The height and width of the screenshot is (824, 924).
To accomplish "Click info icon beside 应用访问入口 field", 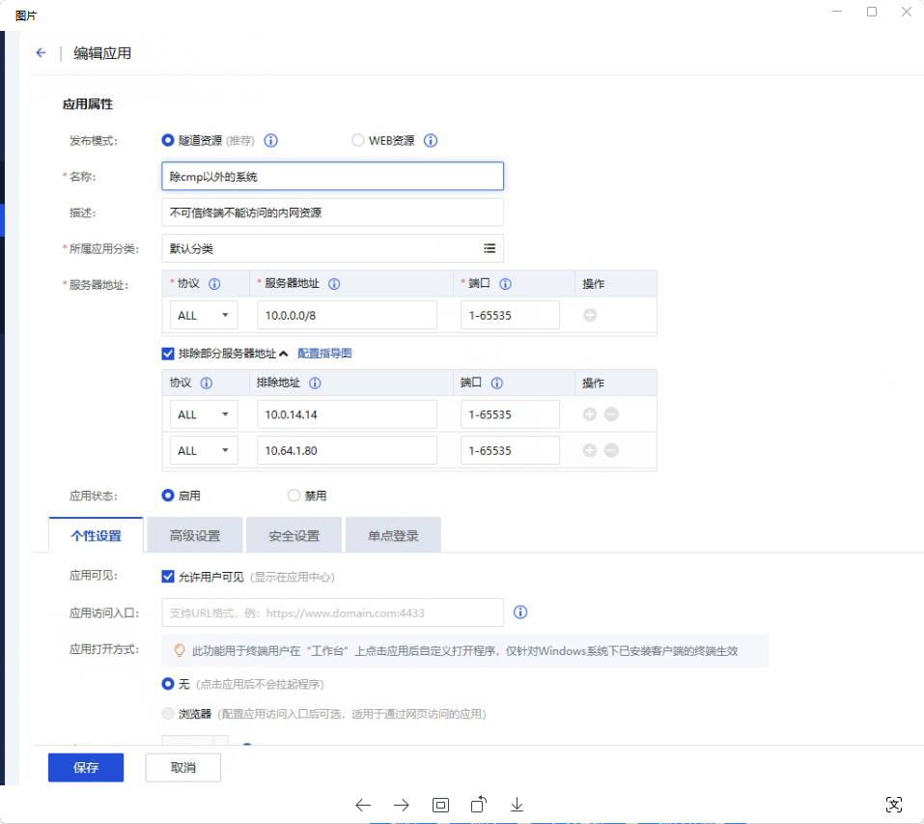I will tap(520, 612).
